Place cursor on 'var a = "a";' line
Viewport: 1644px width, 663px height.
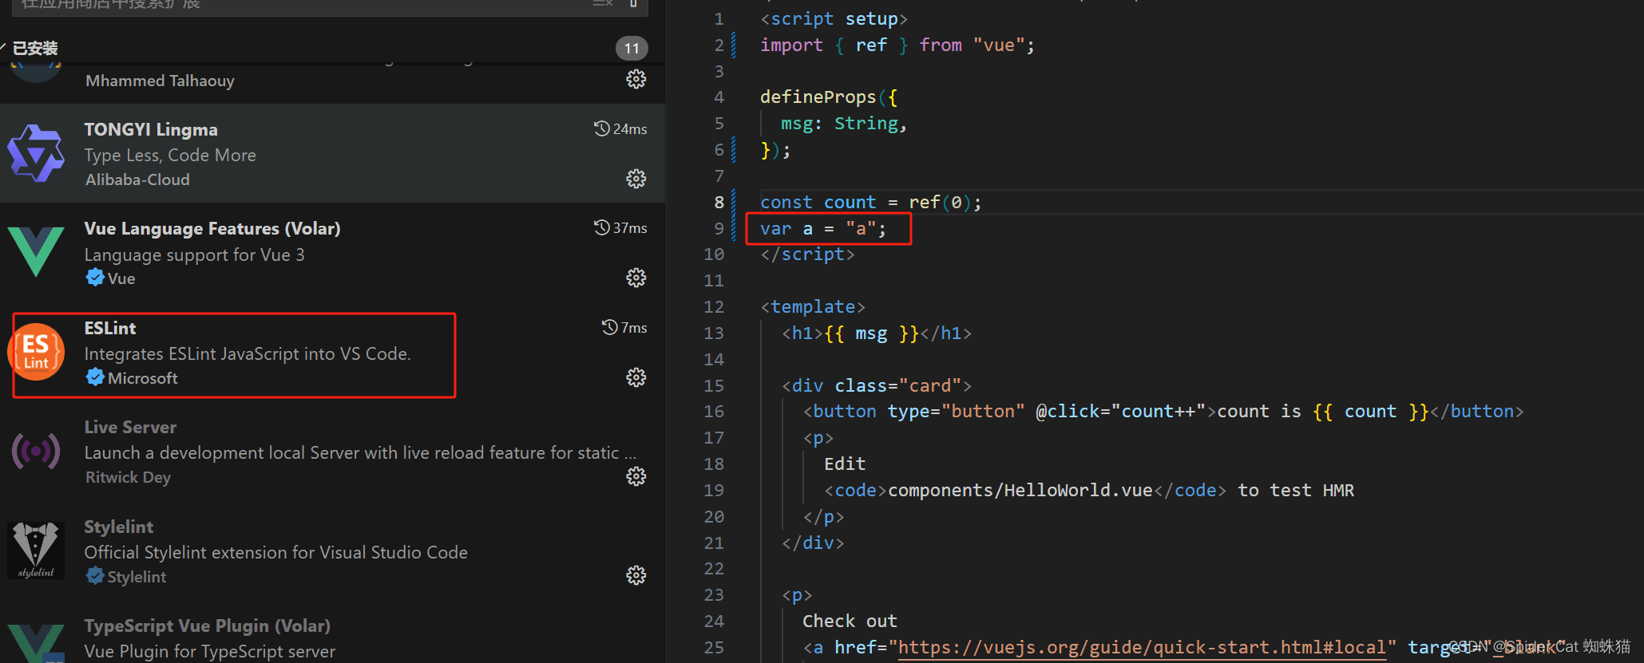pos(823,228)
